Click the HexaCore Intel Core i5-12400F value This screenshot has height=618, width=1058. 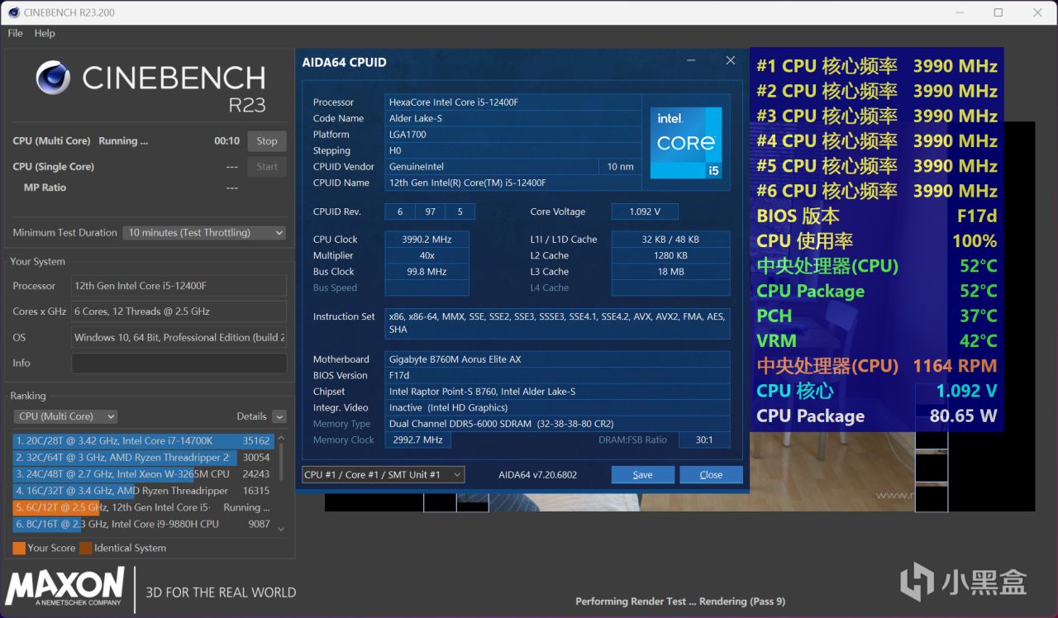click(513, 102)
